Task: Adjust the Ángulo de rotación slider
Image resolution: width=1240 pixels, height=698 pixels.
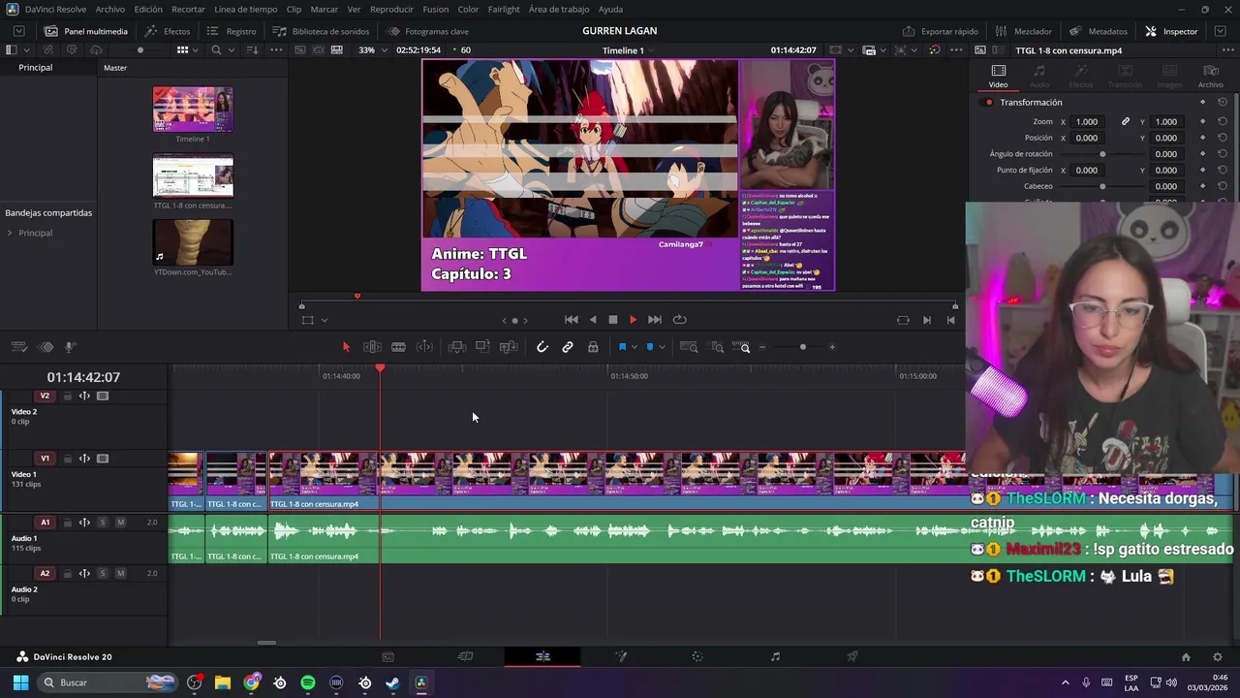Action: (x=1102, y=154)
